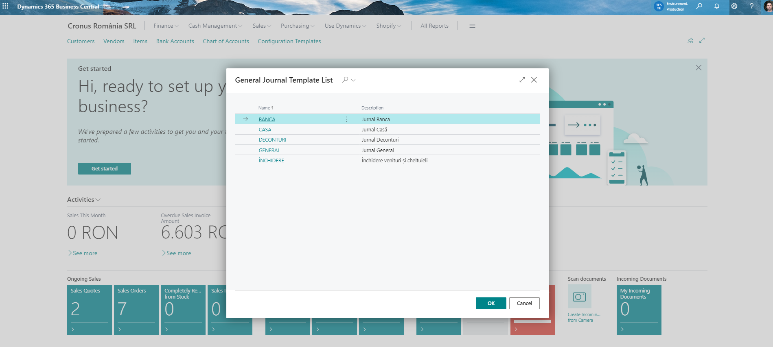Open the Sales Orders tile
The height and width of the screenshot is (347, 773).
point(136,310)
